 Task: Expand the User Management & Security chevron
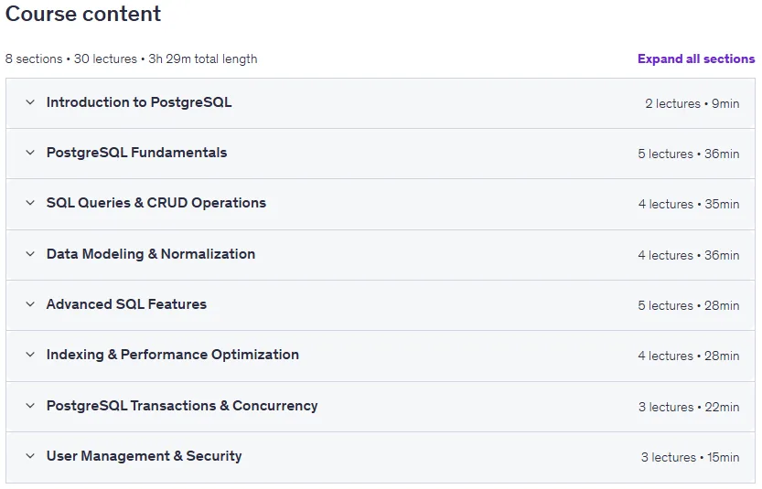(x=30, y=456)
